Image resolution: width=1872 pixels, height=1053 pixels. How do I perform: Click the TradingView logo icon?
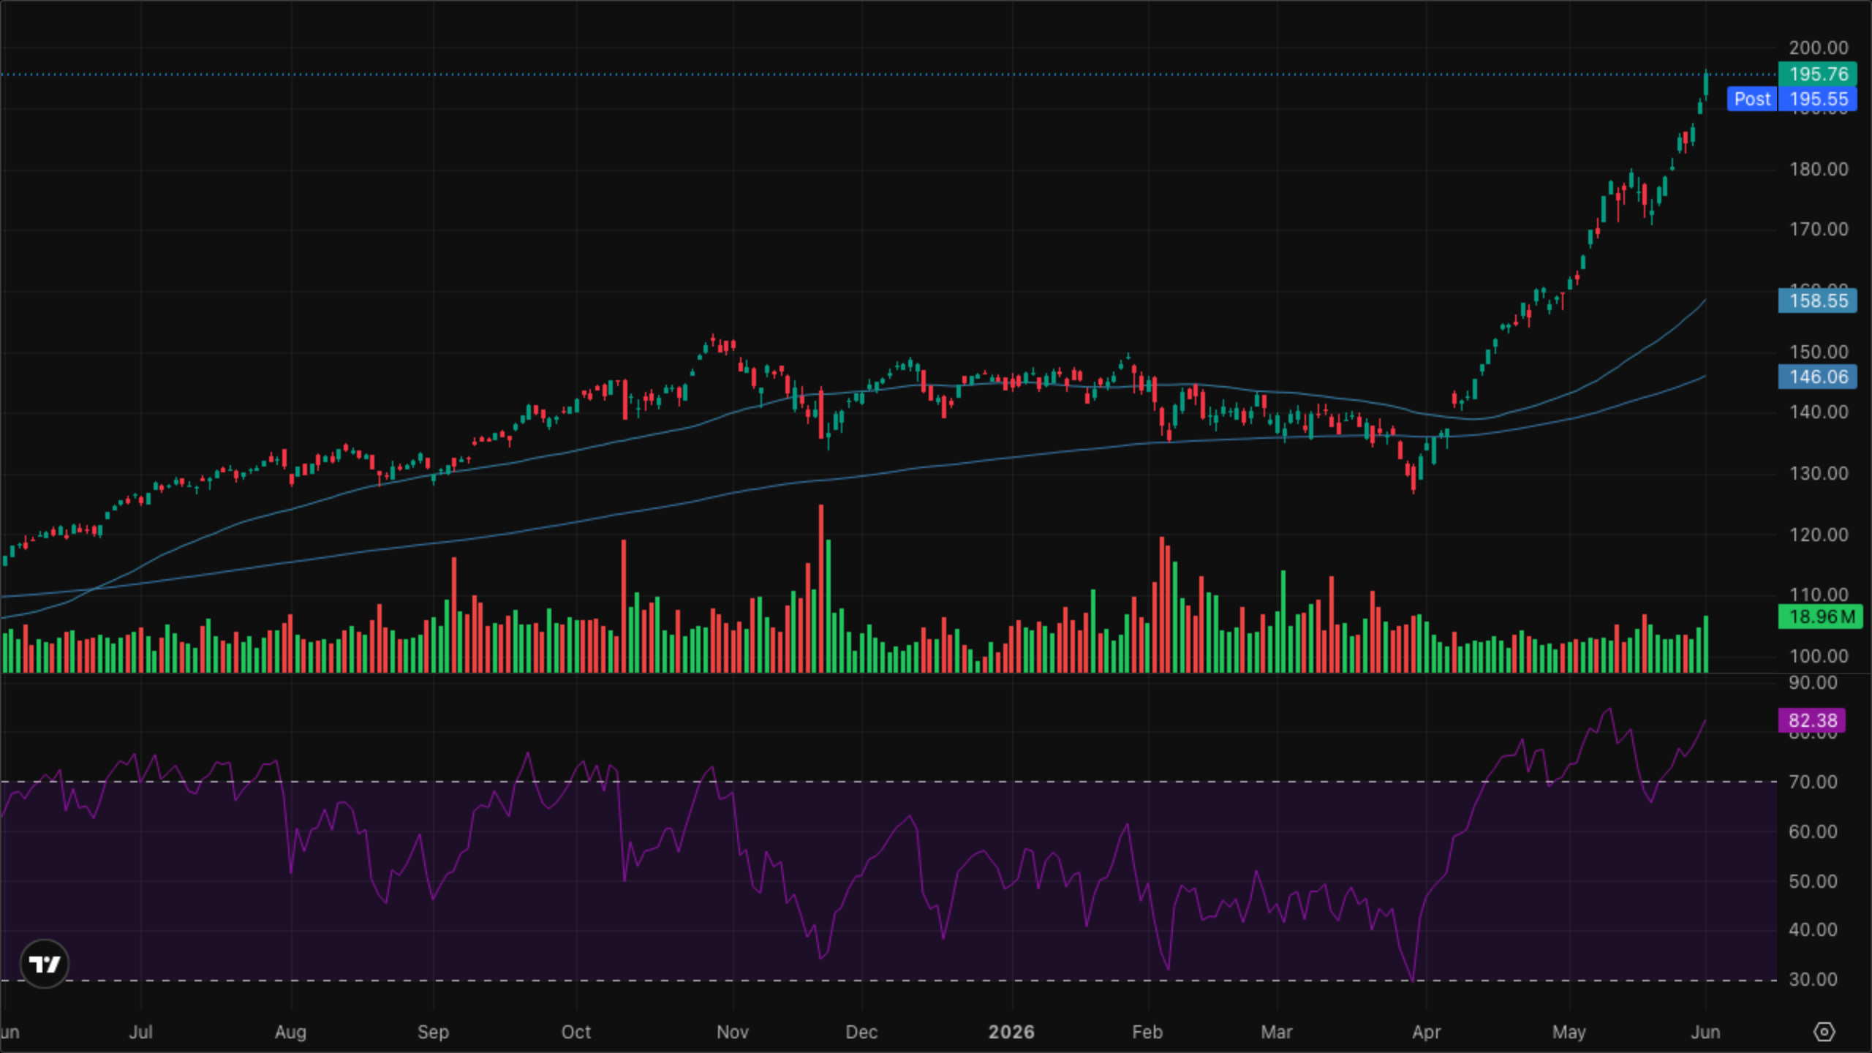coord(45,964)
